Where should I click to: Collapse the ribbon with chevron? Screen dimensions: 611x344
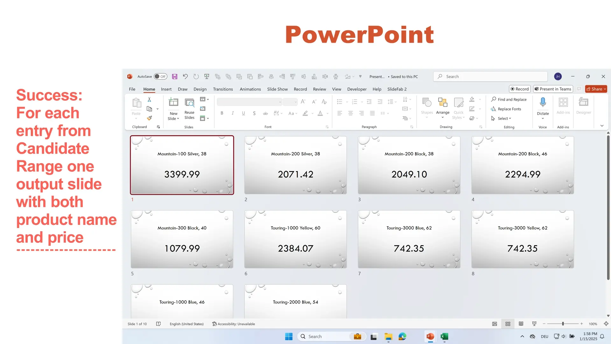click(x=602, y=126)
